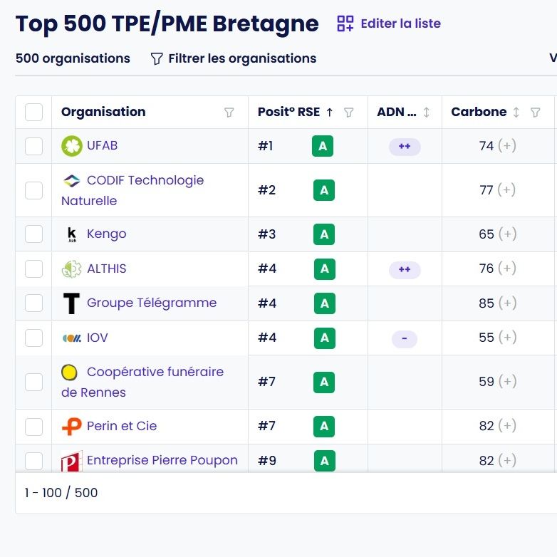Click the UFAB green clover logo
This screenshot has width=557, height=557.
coord(72,146)
